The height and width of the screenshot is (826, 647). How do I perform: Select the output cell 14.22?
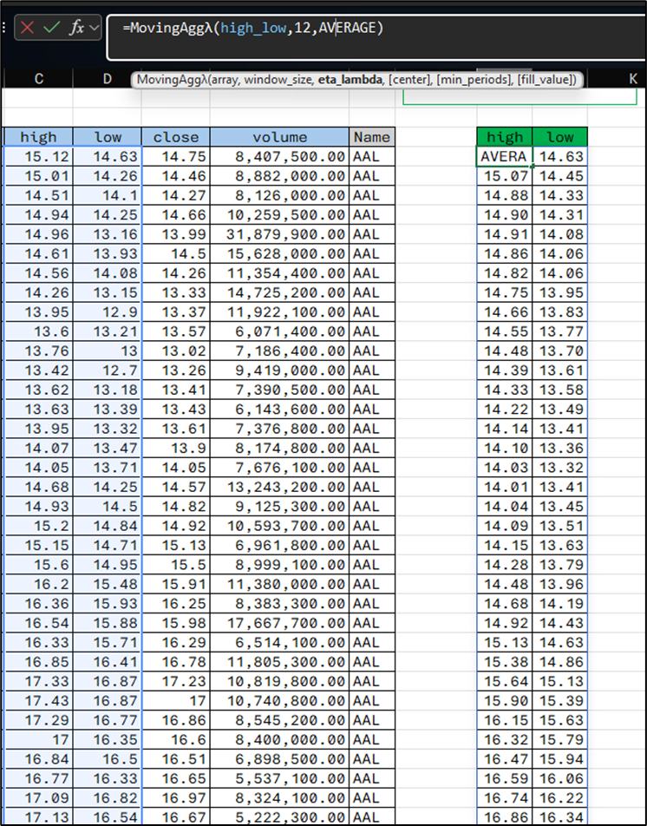pyautogui.click(x=505, y=409)
